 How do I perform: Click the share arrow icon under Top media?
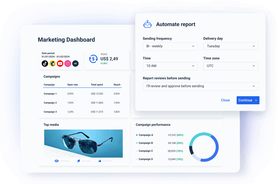tap(78, 161)
